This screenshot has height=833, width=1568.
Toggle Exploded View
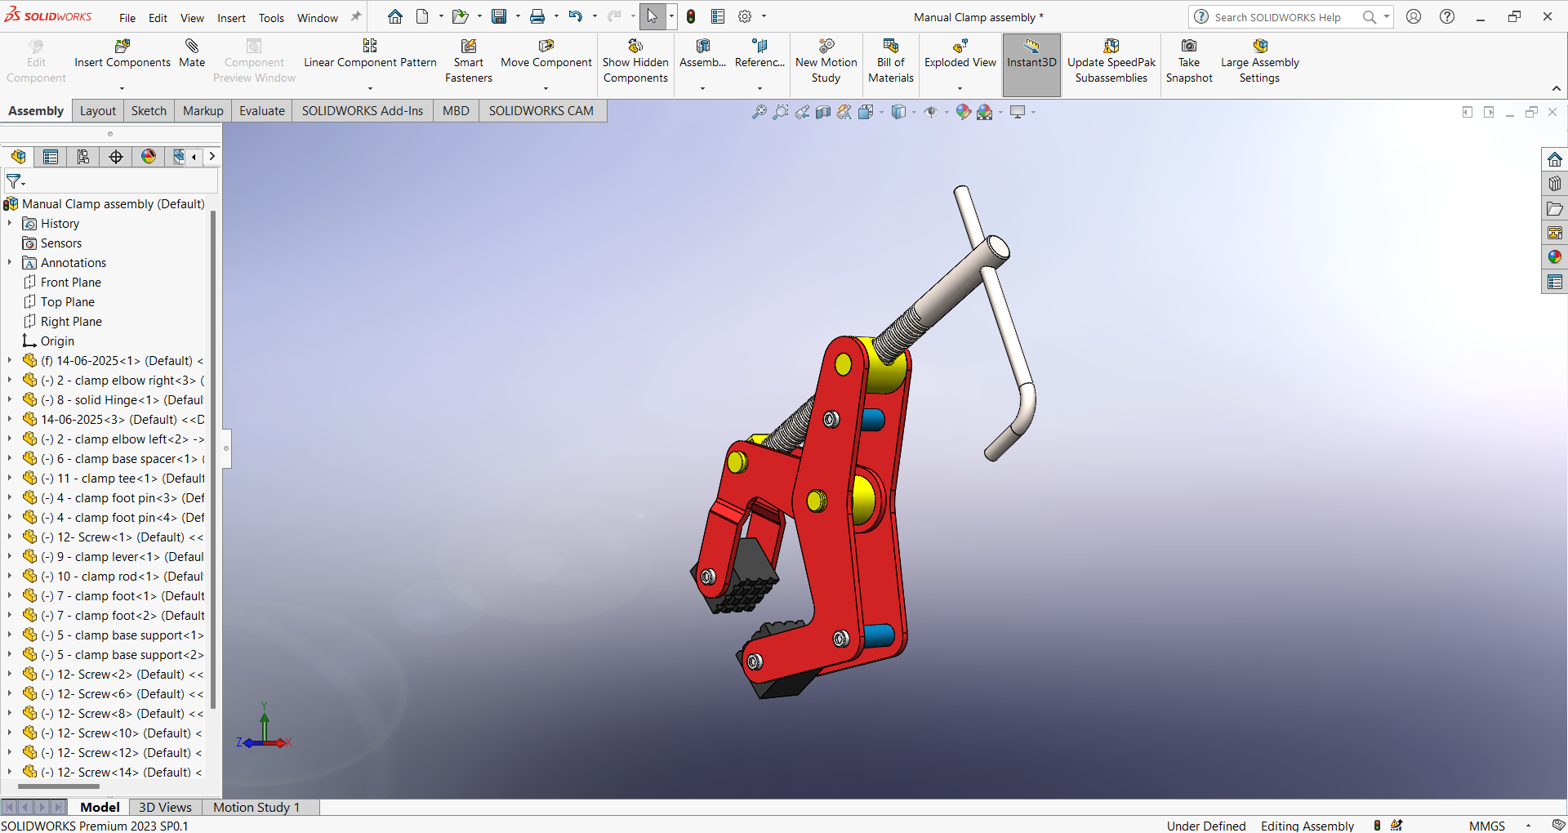pos(960,55)
